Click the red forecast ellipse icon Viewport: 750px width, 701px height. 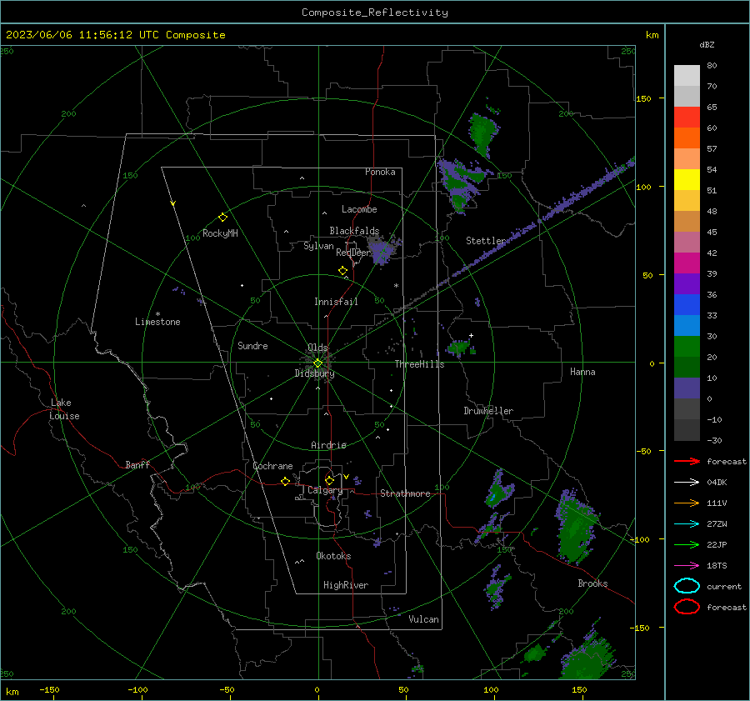tap(687, 607)
